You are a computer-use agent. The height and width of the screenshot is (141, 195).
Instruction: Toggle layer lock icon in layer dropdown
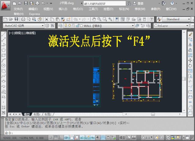[78, 26]
